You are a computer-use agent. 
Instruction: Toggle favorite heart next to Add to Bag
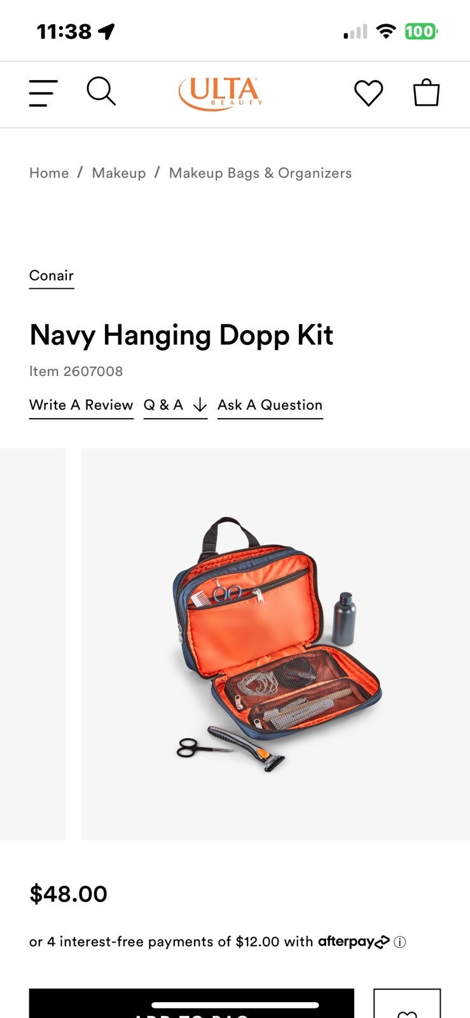point(407,1008)
